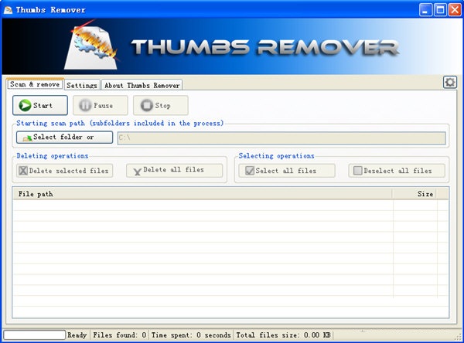Click the green Start play icon
Viewport: 464px width, 343px height.
click(25, 105)
